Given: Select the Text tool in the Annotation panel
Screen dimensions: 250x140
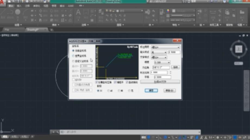Looking at the screenshot, I should click(78, 13).
